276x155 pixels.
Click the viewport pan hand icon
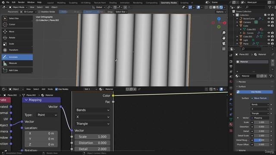coord(224,38)
